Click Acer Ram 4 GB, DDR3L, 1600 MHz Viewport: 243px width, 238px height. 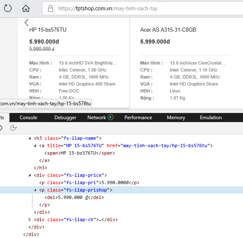(x=194, y=77)
